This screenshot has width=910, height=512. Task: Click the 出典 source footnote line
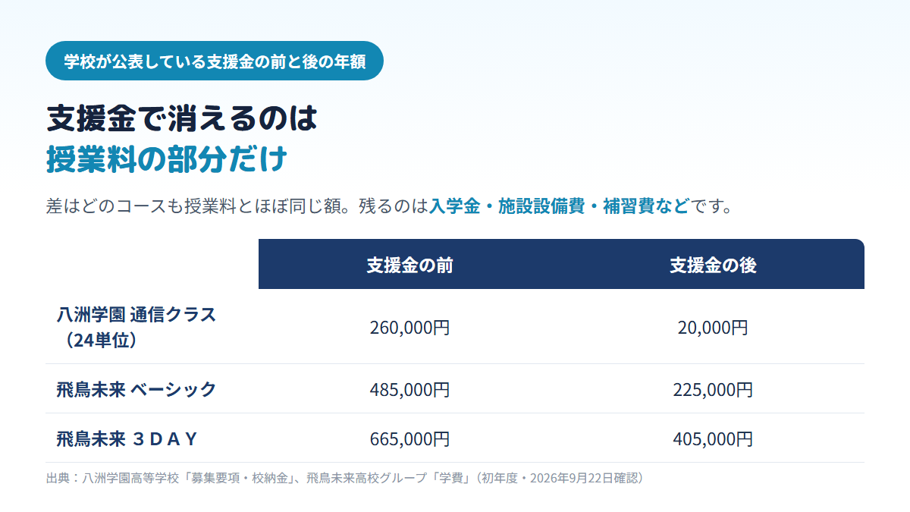point(345,478)
